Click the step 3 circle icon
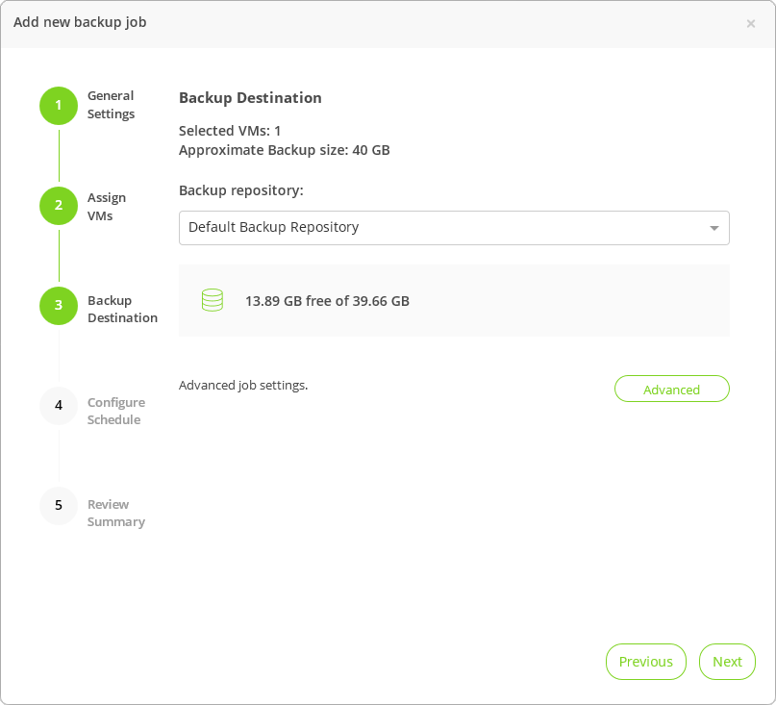The height and width of the screenshot is (705, 776). (x=59, y=306)
